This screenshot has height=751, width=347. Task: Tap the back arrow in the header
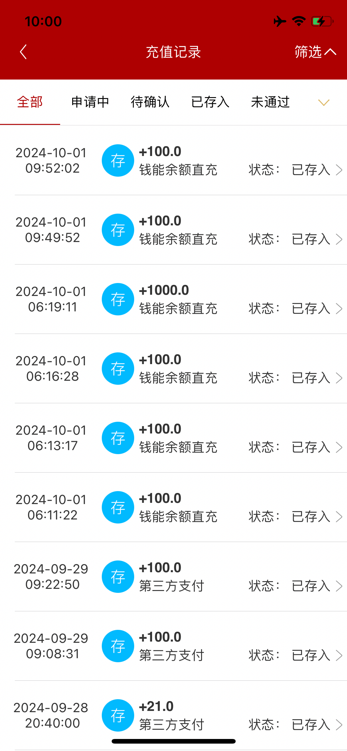23,52
